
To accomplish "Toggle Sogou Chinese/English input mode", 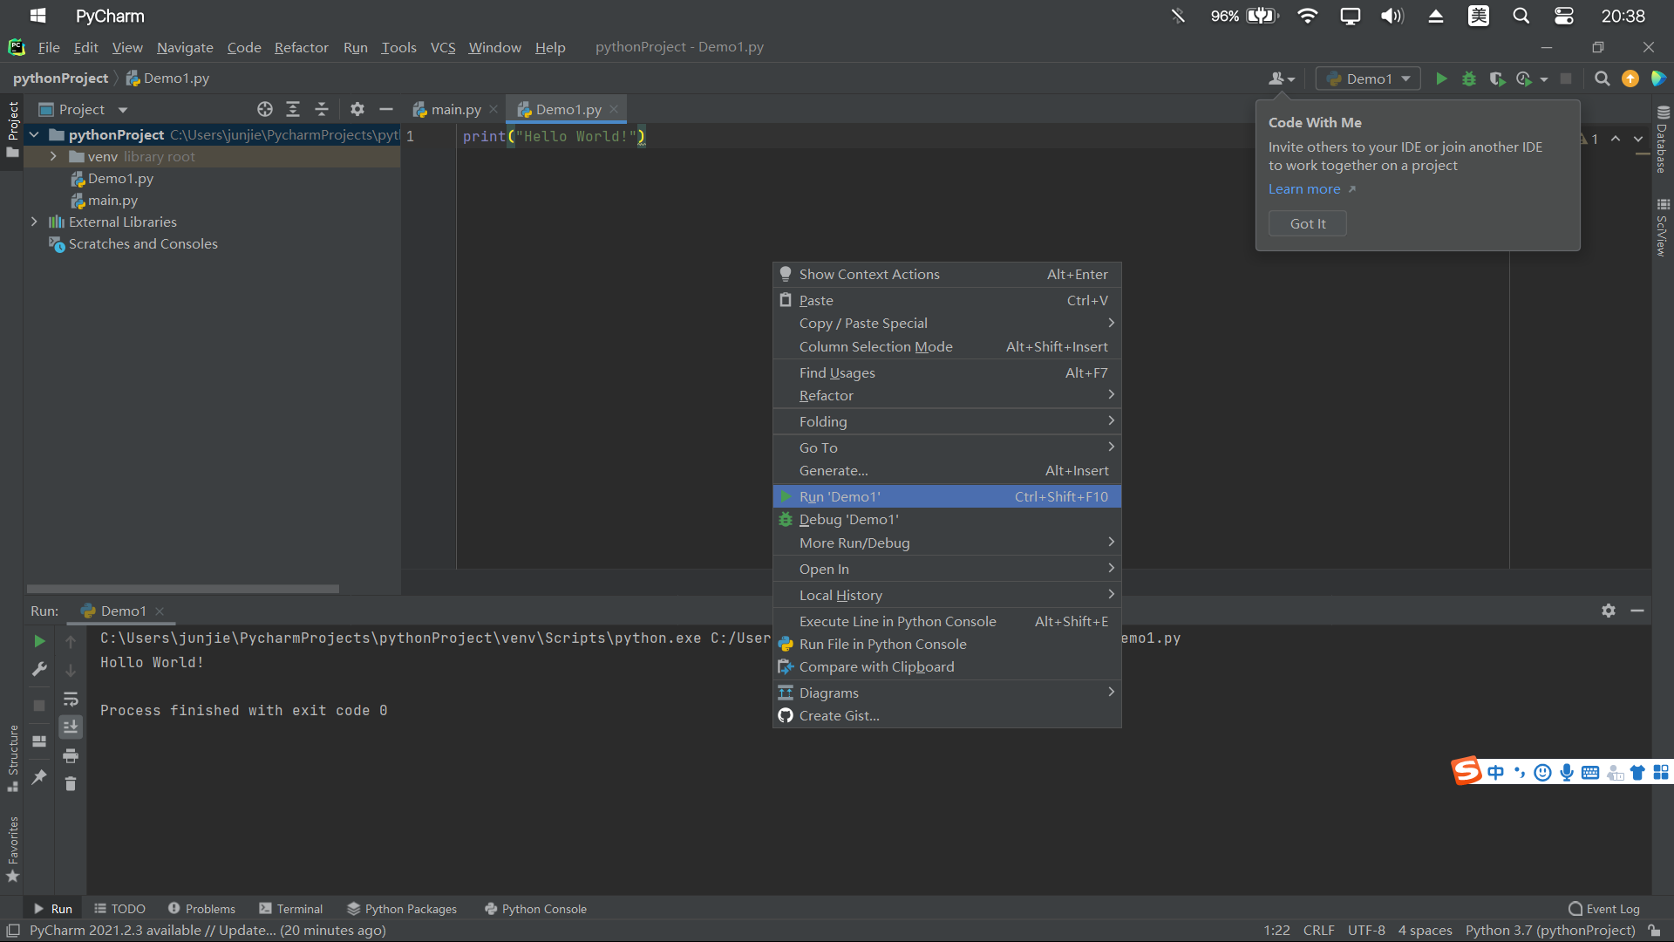I will [1496, 773].
